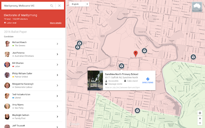Click polling place marker at the far east

(x=193, y=57)
